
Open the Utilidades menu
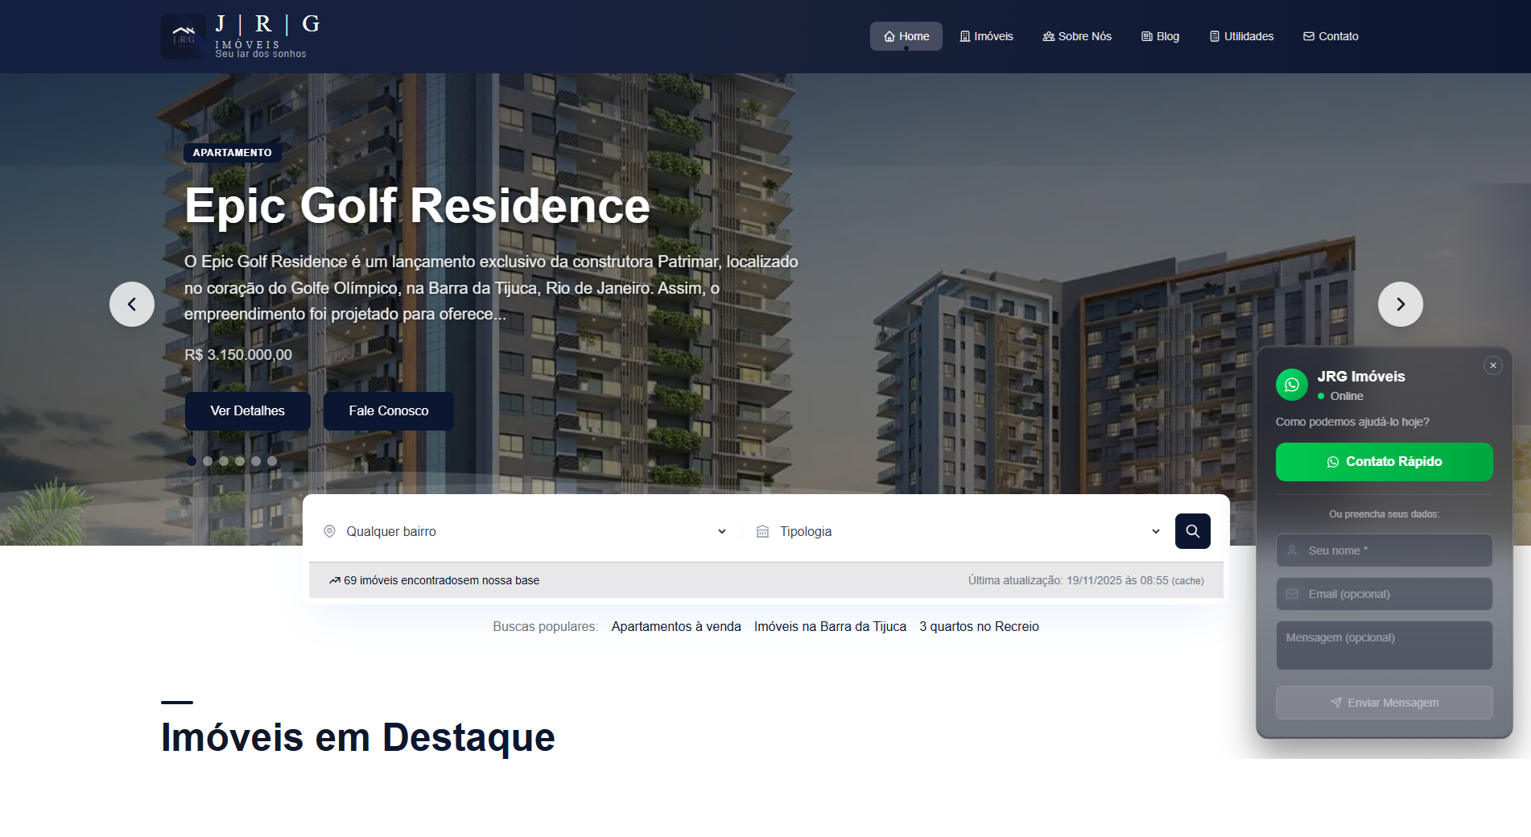(1240, 36)
